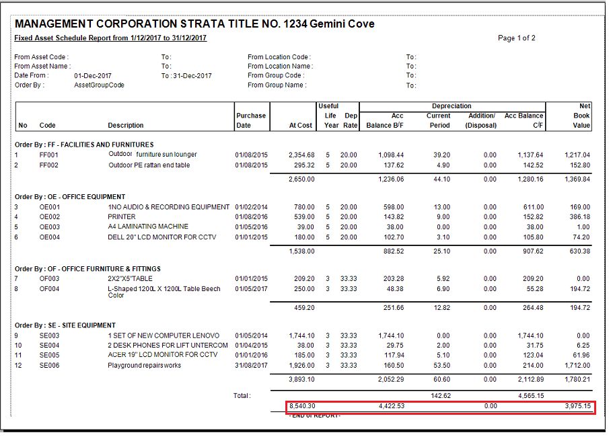Click the underlined Fixed Asset Schedule Report heading
Image resolution: width=613 pixels, height=439 pixels.
coord(110,38)
